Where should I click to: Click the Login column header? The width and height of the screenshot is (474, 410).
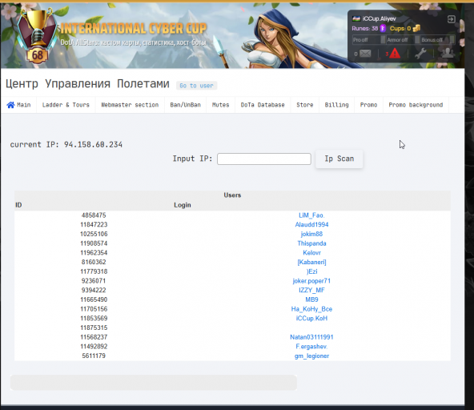point(183,205)
